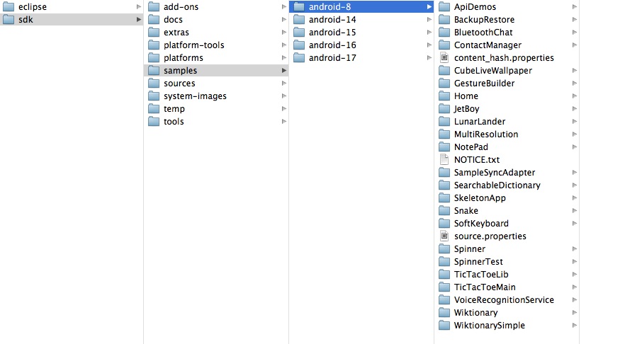
Task: Click the content_hash.properties file icon
Action: tap(444, 58)
